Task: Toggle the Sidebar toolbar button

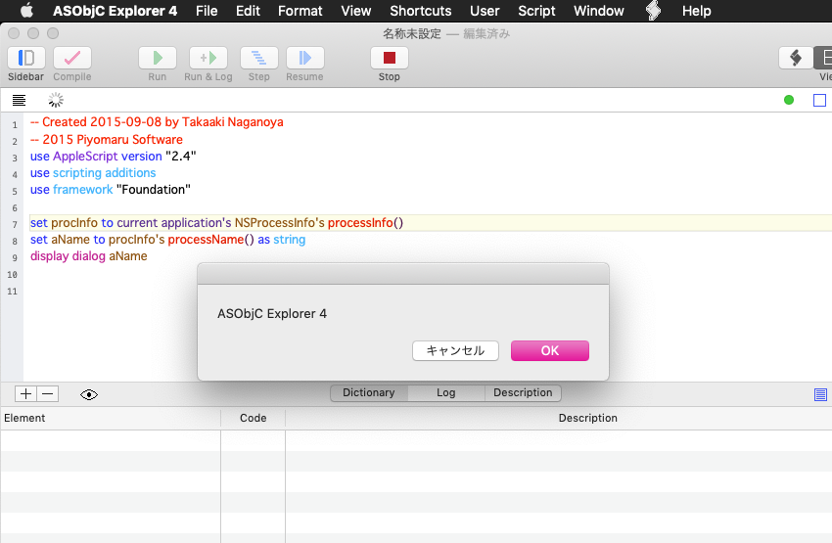Action: point(26,58)
